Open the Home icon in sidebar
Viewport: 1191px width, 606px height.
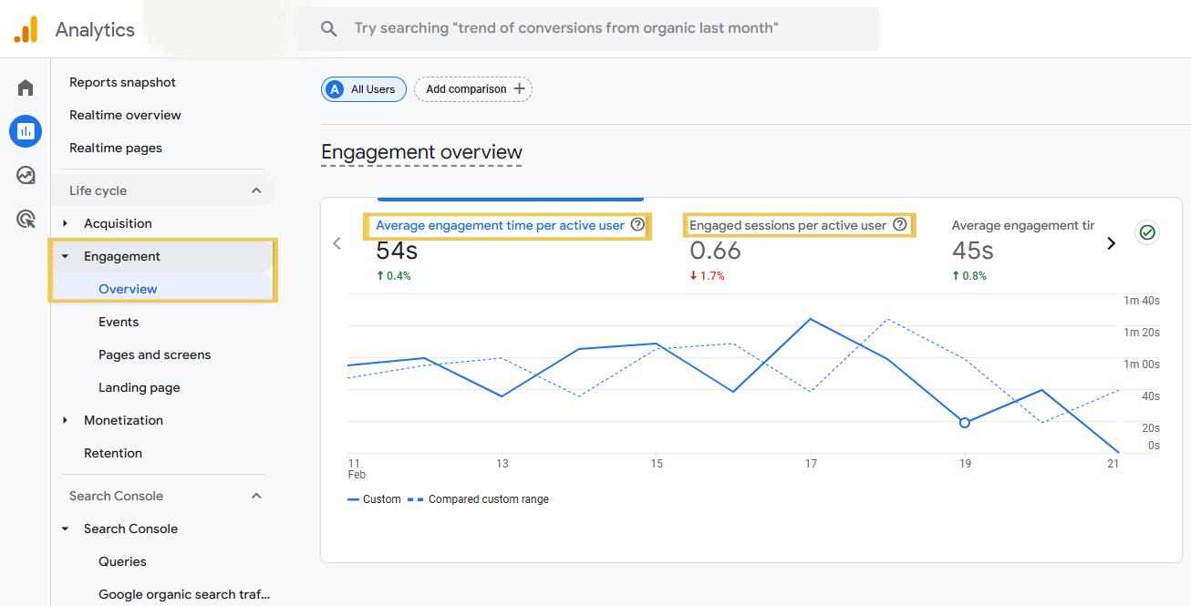pos(26,87)
